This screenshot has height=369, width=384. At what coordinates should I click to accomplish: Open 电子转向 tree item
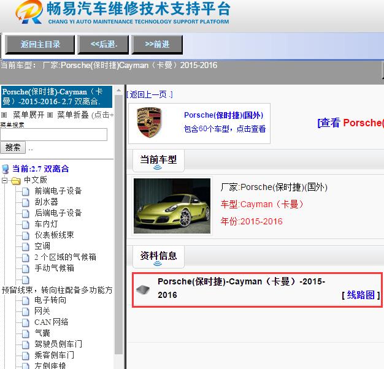[x=50, y=300]
